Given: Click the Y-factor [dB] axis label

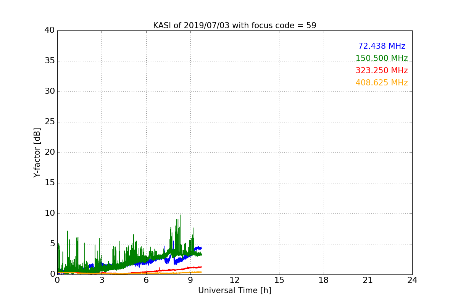Looking at the screenshot, I should tap(37, 152).
